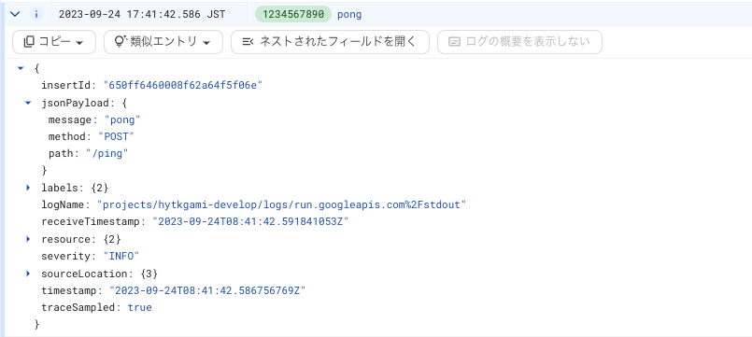Open the 類似エントリ dropdown
The image size is (752, 337).
coord(163,42)
